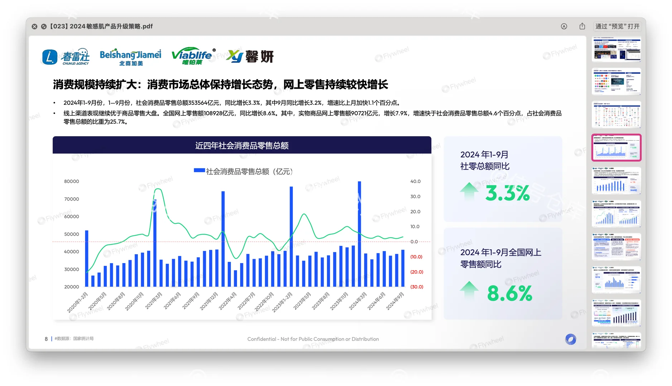Click the page number 8 at bottom left

pyautogui.click(x=46, y=338)
